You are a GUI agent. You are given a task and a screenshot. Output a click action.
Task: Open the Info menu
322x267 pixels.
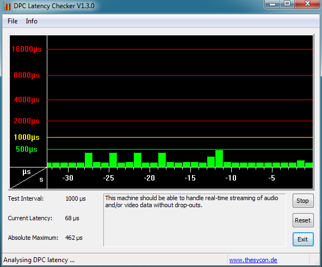tap(32, 21)
